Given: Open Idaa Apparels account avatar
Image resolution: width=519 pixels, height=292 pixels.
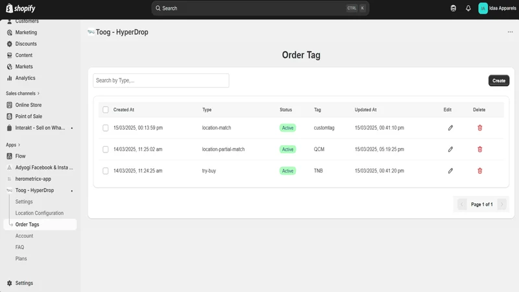Looking at the screenshot, I should (483, 8).
